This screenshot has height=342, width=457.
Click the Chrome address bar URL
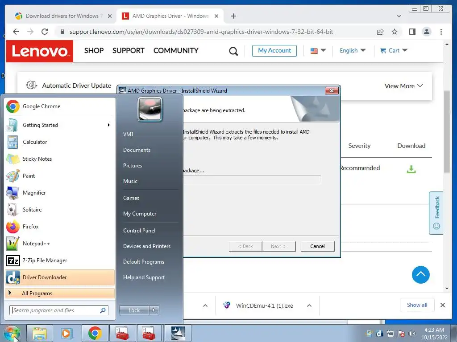click(201, 32)
